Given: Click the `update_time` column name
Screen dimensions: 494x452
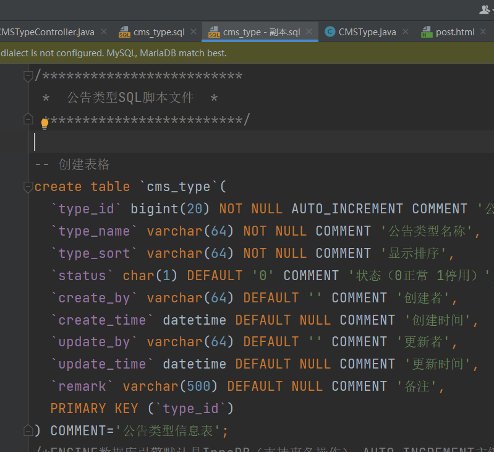Looking at the screenshot, I should tap(102, 364).
